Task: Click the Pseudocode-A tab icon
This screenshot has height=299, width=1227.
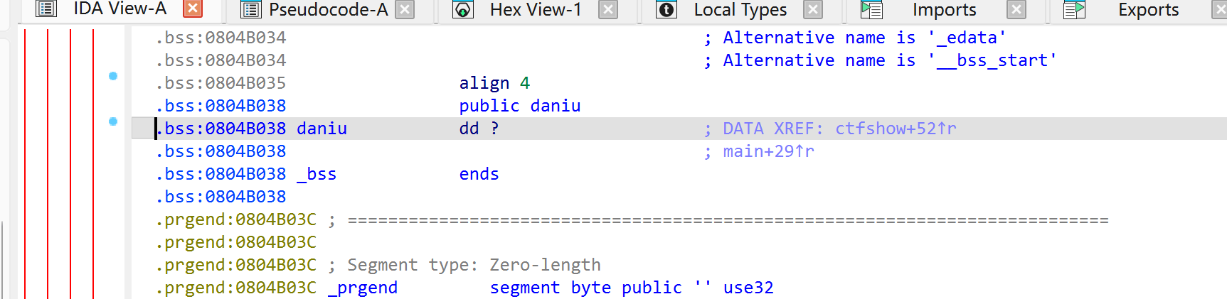Action: click(x=251, y=10)
